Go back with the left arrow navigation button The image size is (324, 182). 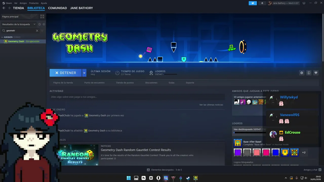4,8
